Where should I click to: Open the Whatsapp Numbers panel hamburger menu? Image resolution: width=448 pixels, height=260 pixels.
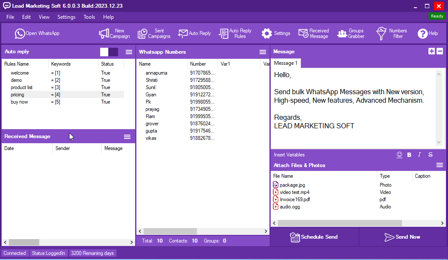(x=263, y=52)
